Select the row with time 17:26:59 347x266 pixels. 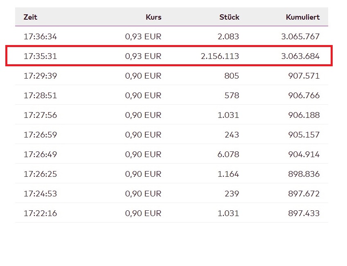tap(40, 135)
